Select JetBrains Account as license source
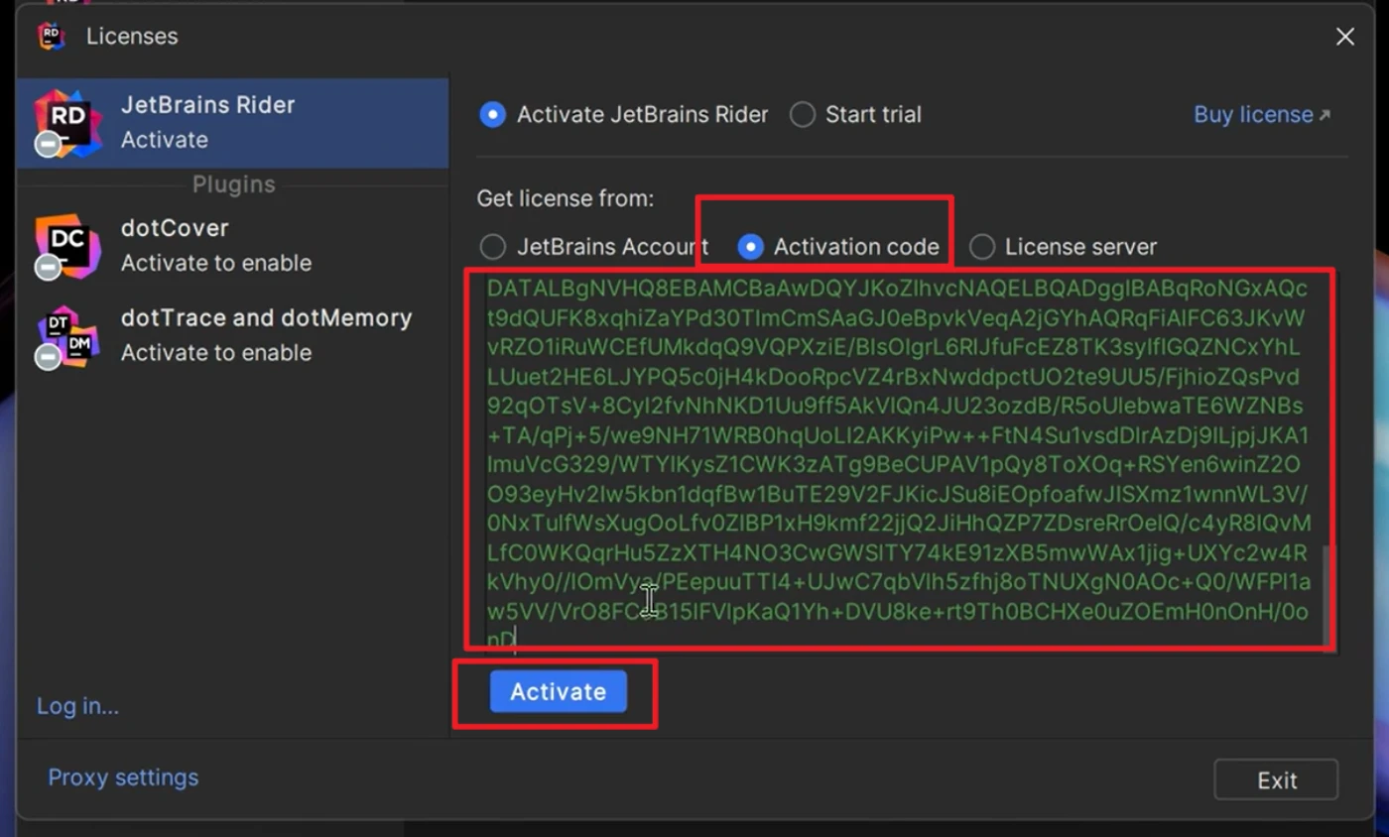The height and width of the screenshot is (837, 1389). pyautogui.click(x=593, y=247)
